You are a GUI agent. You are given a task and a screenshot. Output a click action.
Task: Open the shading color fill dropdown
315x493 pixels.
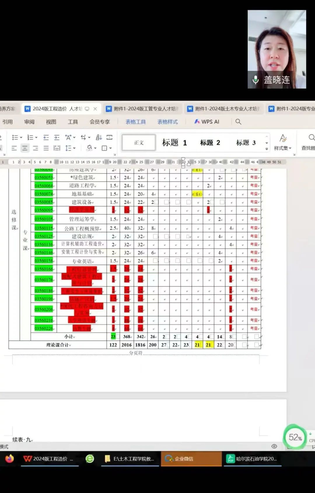95,148
